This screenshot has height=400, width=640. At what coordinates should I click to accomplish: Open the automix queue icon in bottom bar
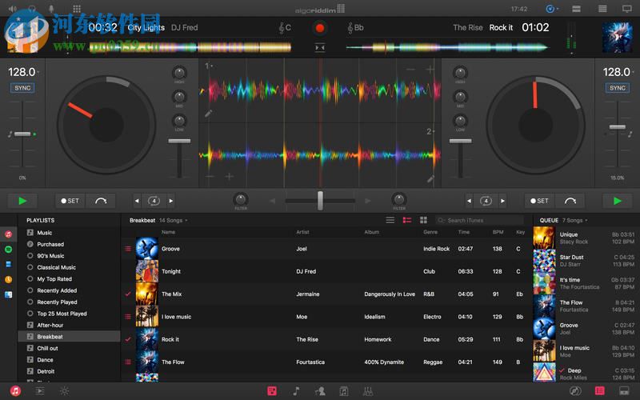click(40, 390)
